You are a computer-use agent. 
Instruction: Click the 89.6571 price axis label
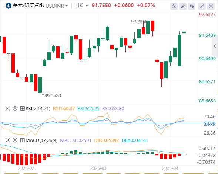coord(207,82)
